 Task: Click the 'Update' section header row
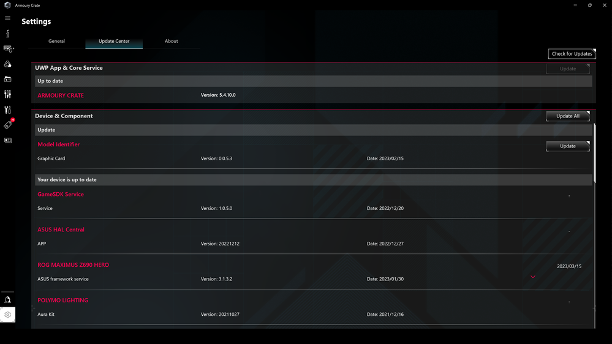tap(314, 130)
